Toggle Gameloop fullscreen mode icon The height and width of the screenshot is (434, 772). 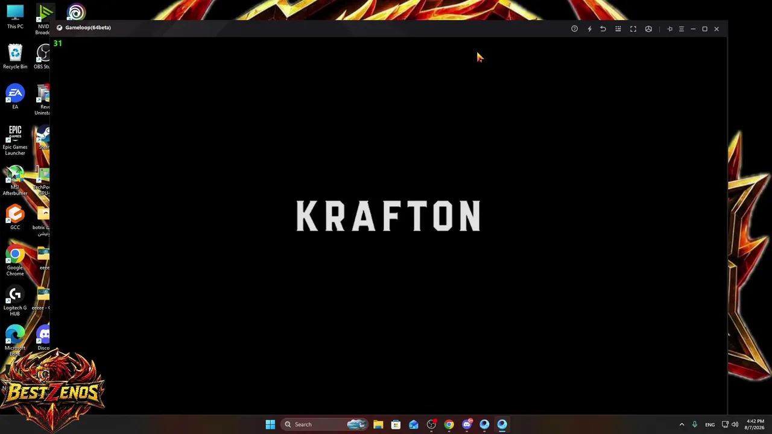633,29
